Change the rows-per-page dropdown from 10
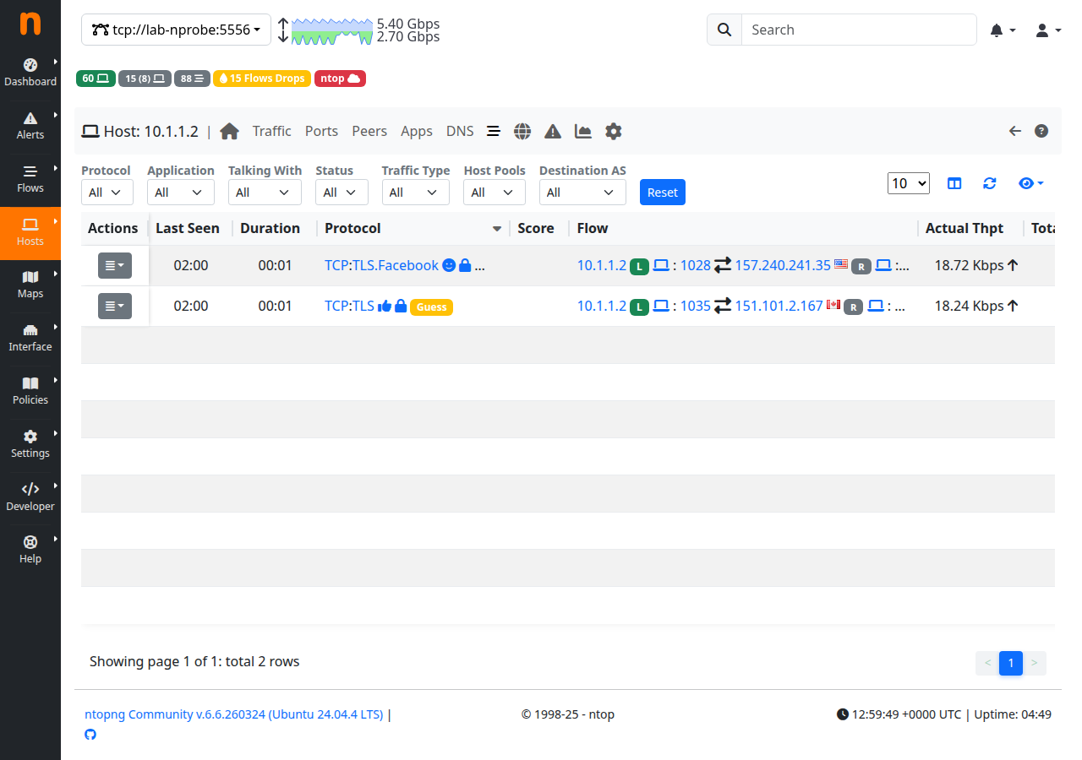This screenshot has height=760, width=1082. click(908, 183)
